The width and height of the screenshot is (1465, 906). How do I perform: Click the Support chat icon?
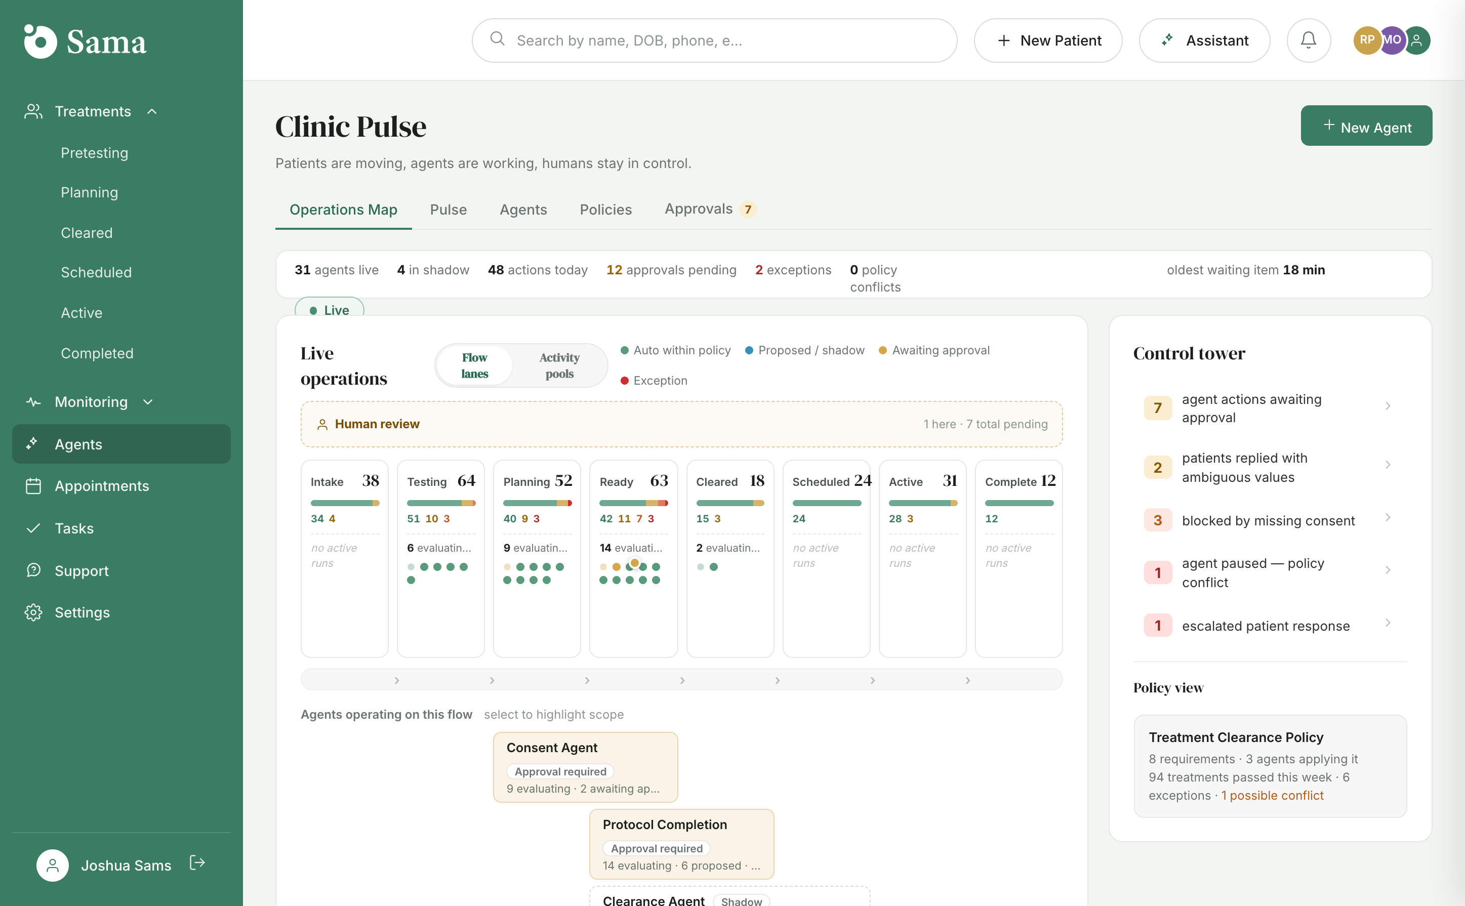point(33,570)
